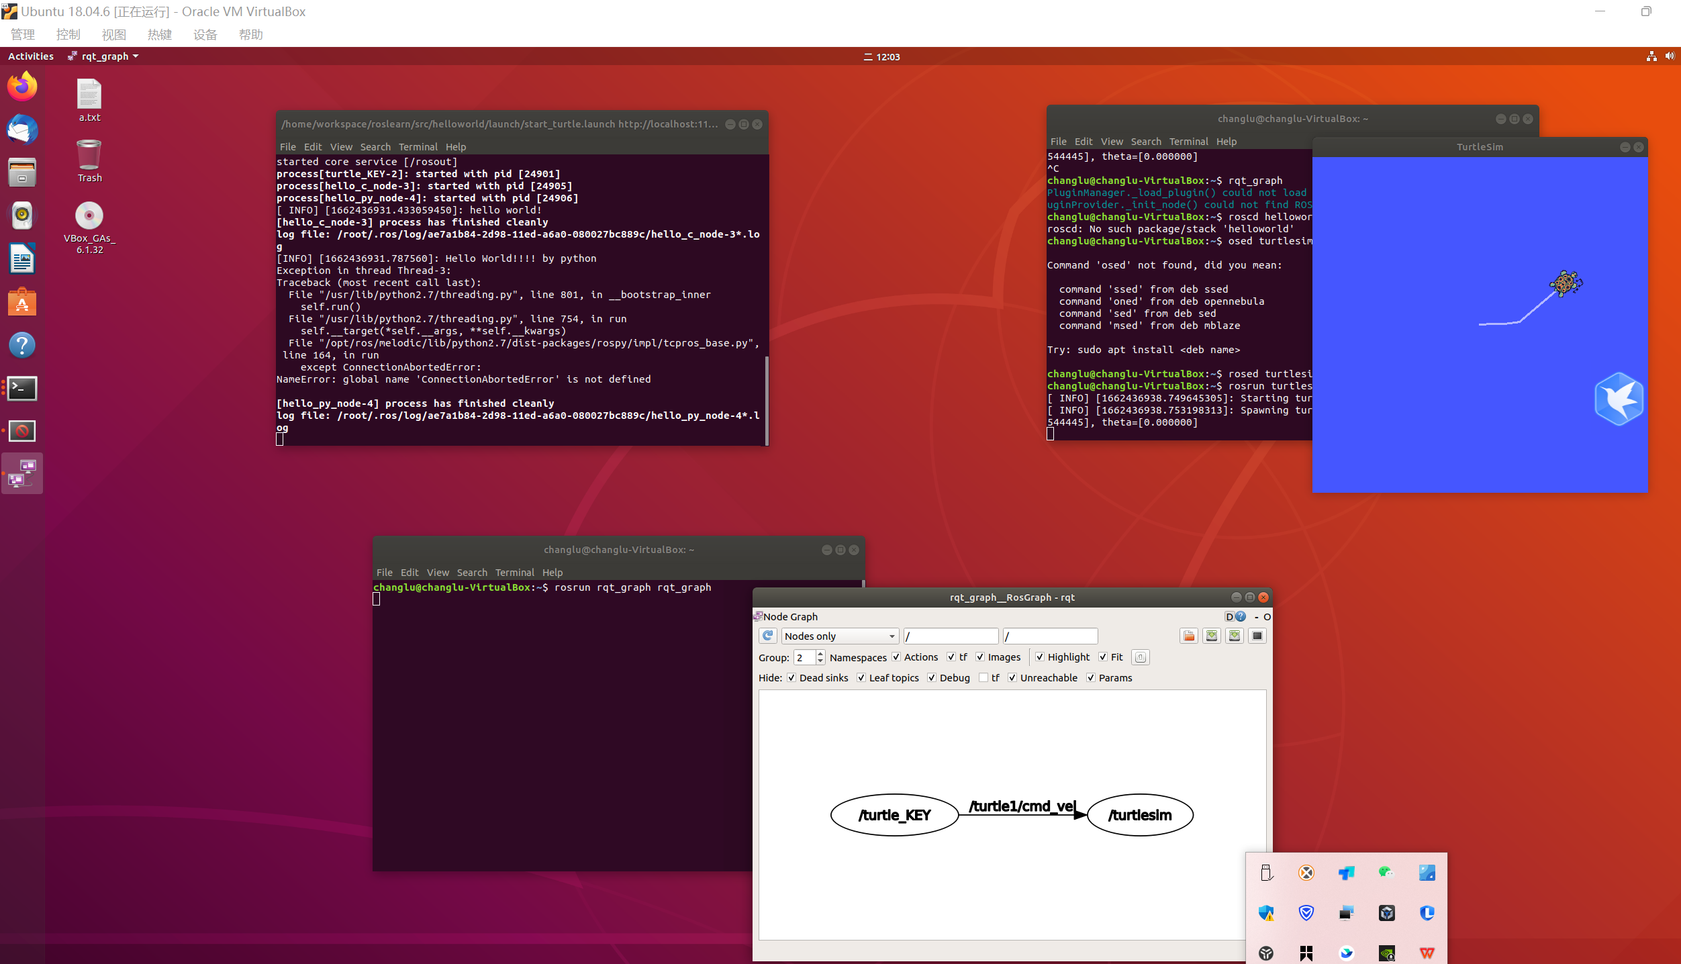
Task: Open WeChat from the tray popup
Action: coord(1386,873)
